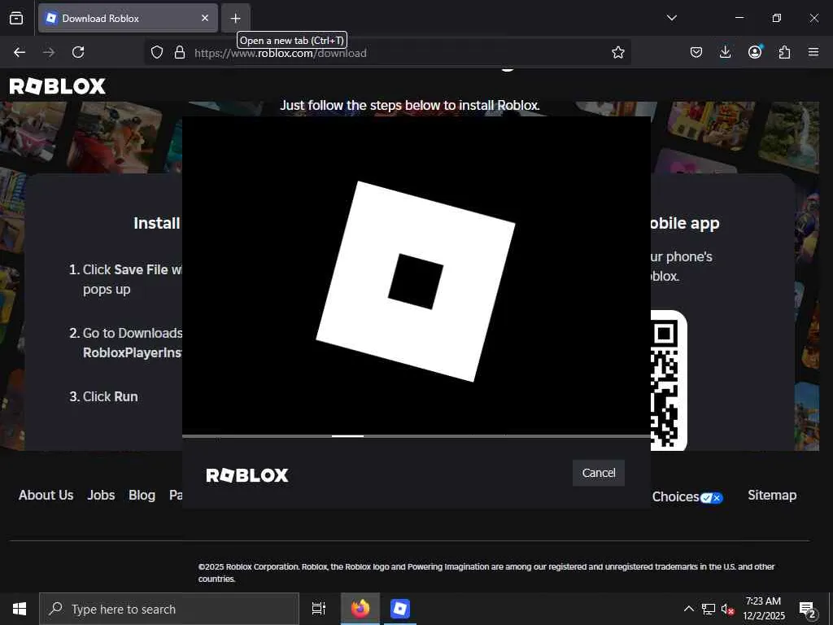The width and height of the screenshot is (833, 625).
Task: Open tracking protection shield icon
Action: 157,52
